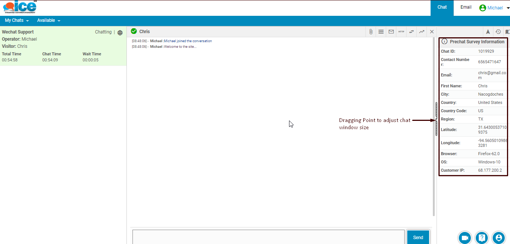Open the Michael user account menu
The height and width of the screenshot is (244, 510).
pos(494,8)
